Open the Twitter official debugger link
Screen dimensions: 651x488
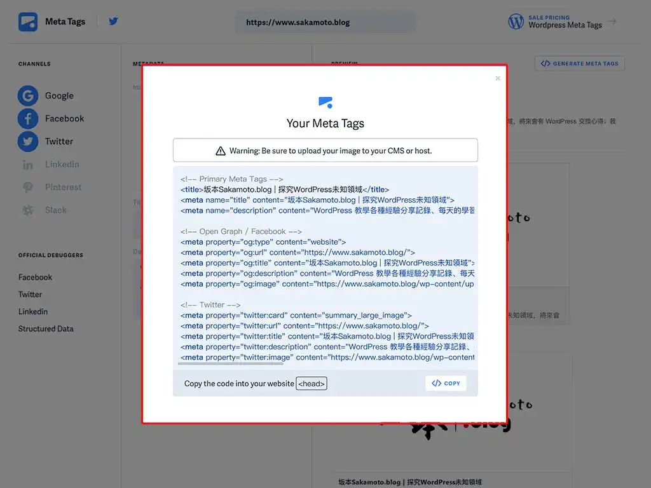coord(30,295)
